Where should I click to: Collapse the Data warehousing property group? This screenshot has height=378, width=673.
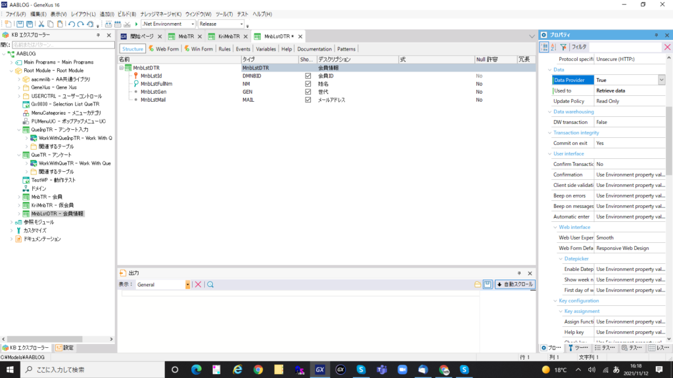[x=550, y=112]
